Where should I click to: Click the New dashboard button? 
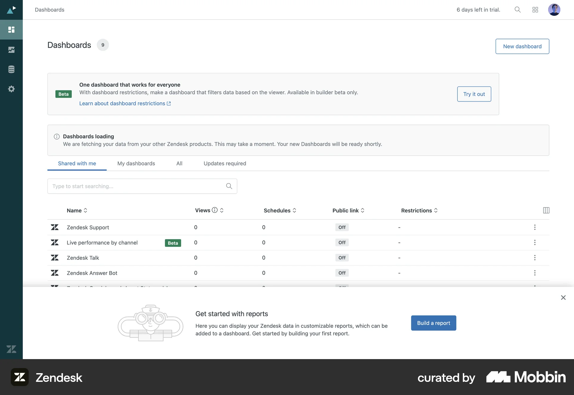[522, 46]
